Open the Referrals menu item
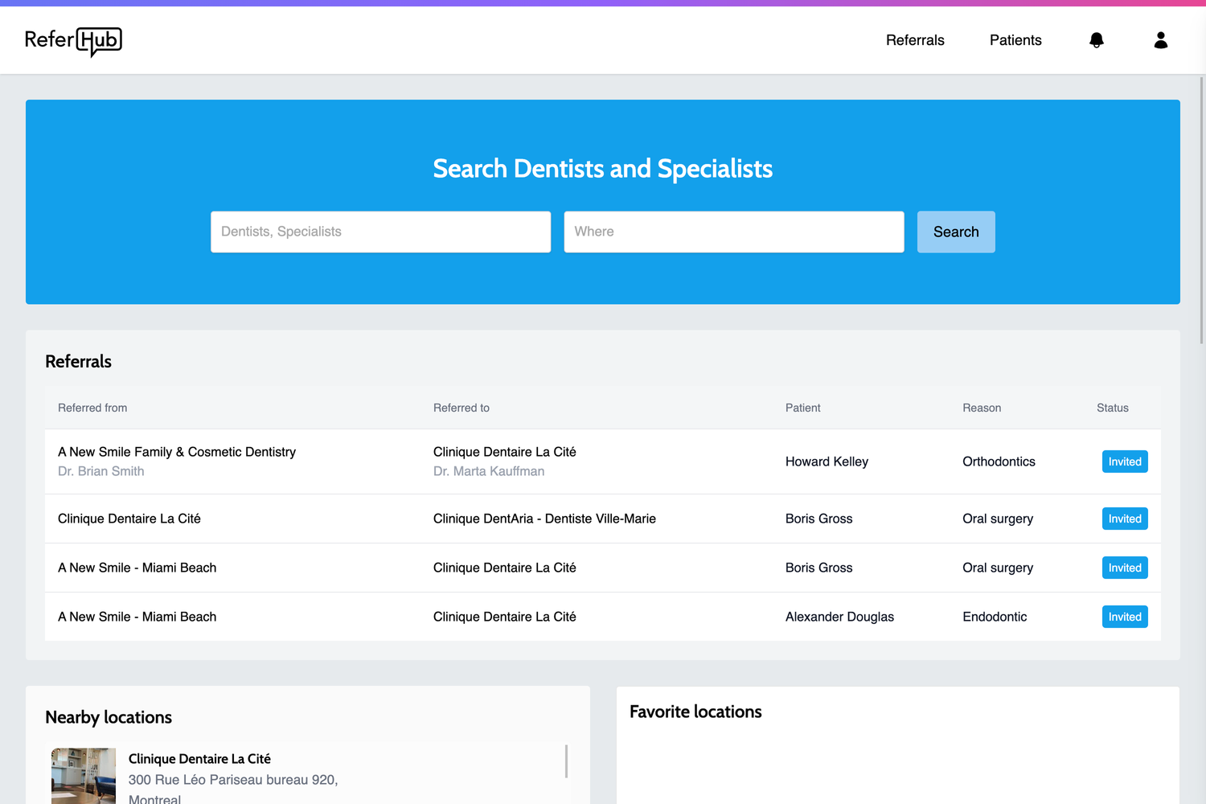The width and height of the screenshot is (1206, 804). pos(915,40)
